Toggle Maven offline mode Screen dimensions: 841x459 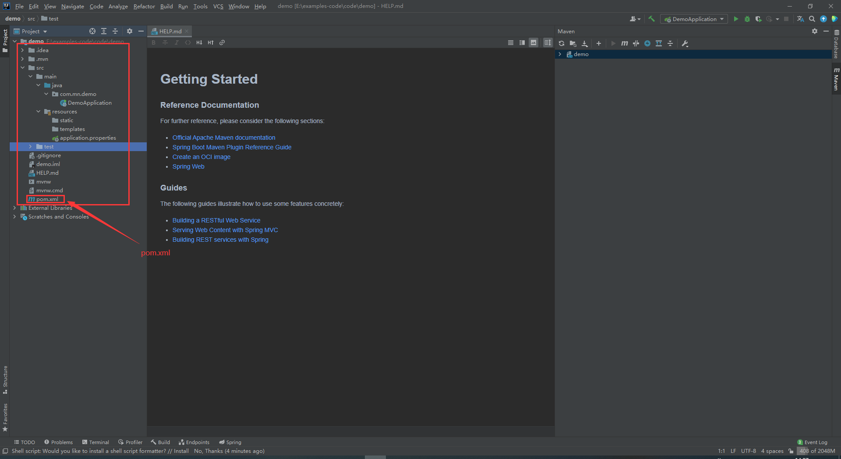pyautogui.click(x=636, y=43)
